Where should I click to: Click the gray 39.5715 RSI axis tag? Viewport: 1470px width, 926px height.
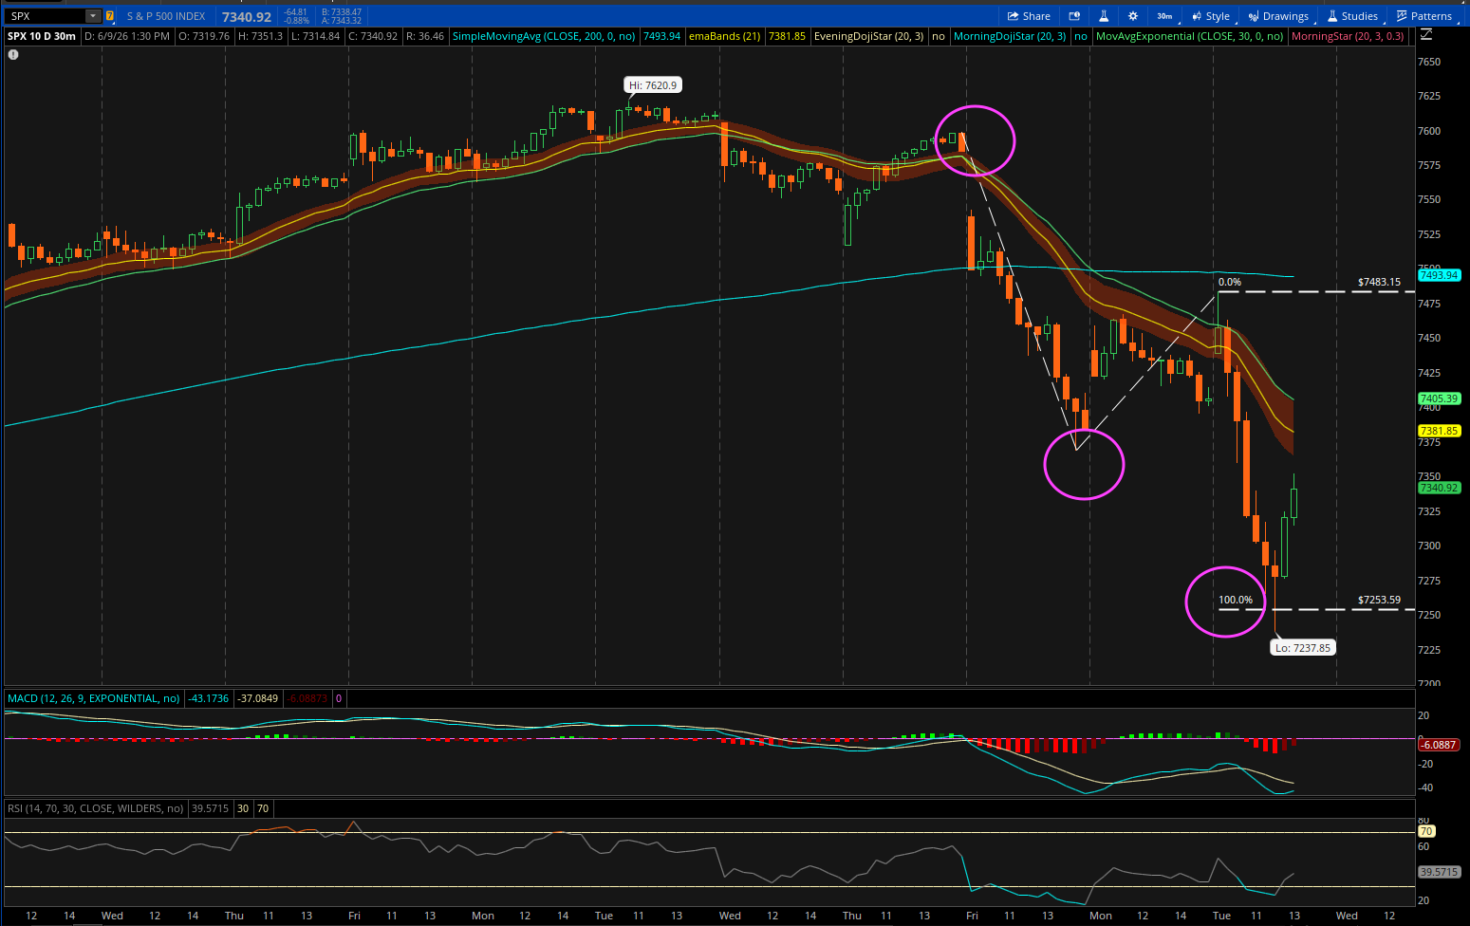pyautogui.click(x=1439, y=872)
